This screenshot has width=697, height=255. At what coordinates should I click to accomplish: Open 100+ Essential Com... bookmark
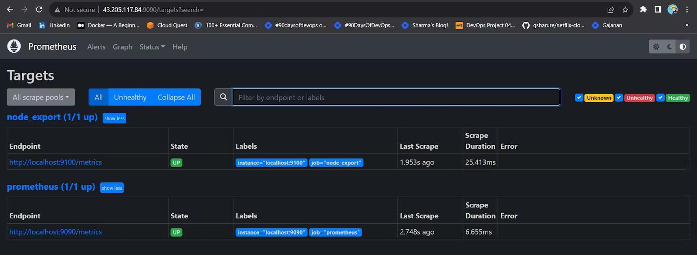tap(226, 25)
